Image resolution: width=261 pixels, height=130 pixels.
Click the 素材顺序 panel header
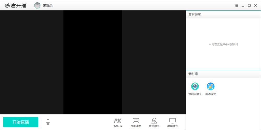[x=223, y=15]
